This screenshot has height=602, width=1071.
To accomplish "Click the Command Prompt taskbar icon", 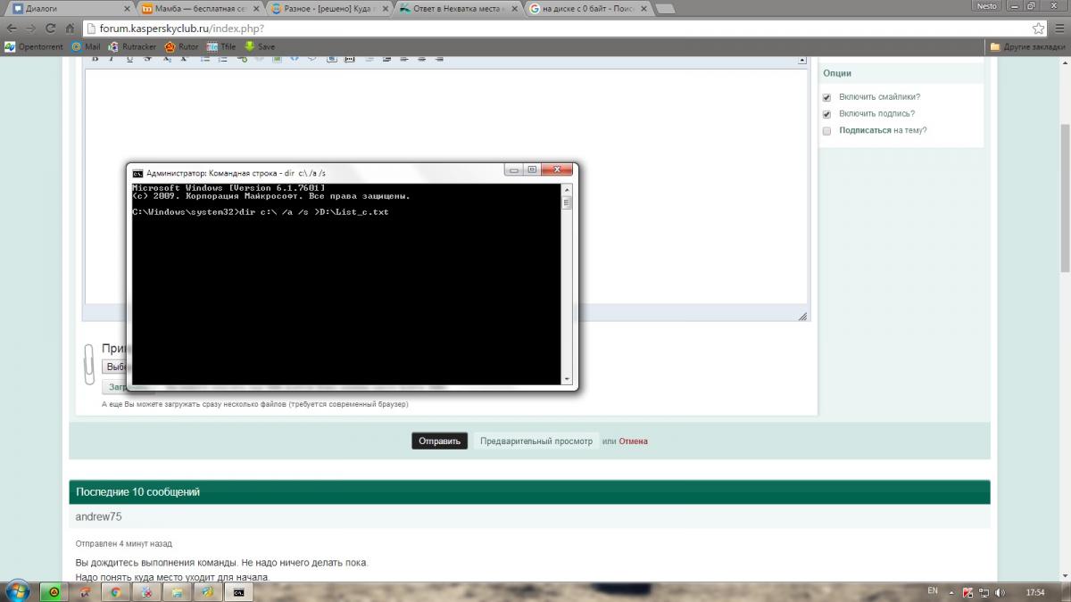I will (238, 591).
